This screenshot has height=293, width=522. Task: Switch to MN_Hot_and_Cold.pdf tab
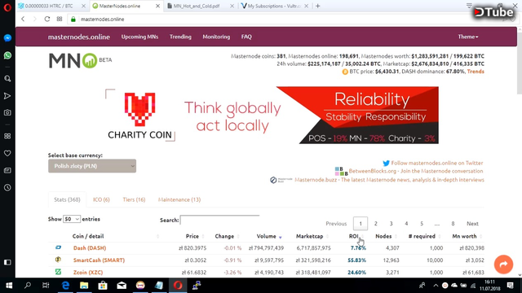click(197, 6)
